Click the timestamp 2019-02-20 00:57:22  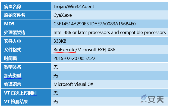[74, 58]
